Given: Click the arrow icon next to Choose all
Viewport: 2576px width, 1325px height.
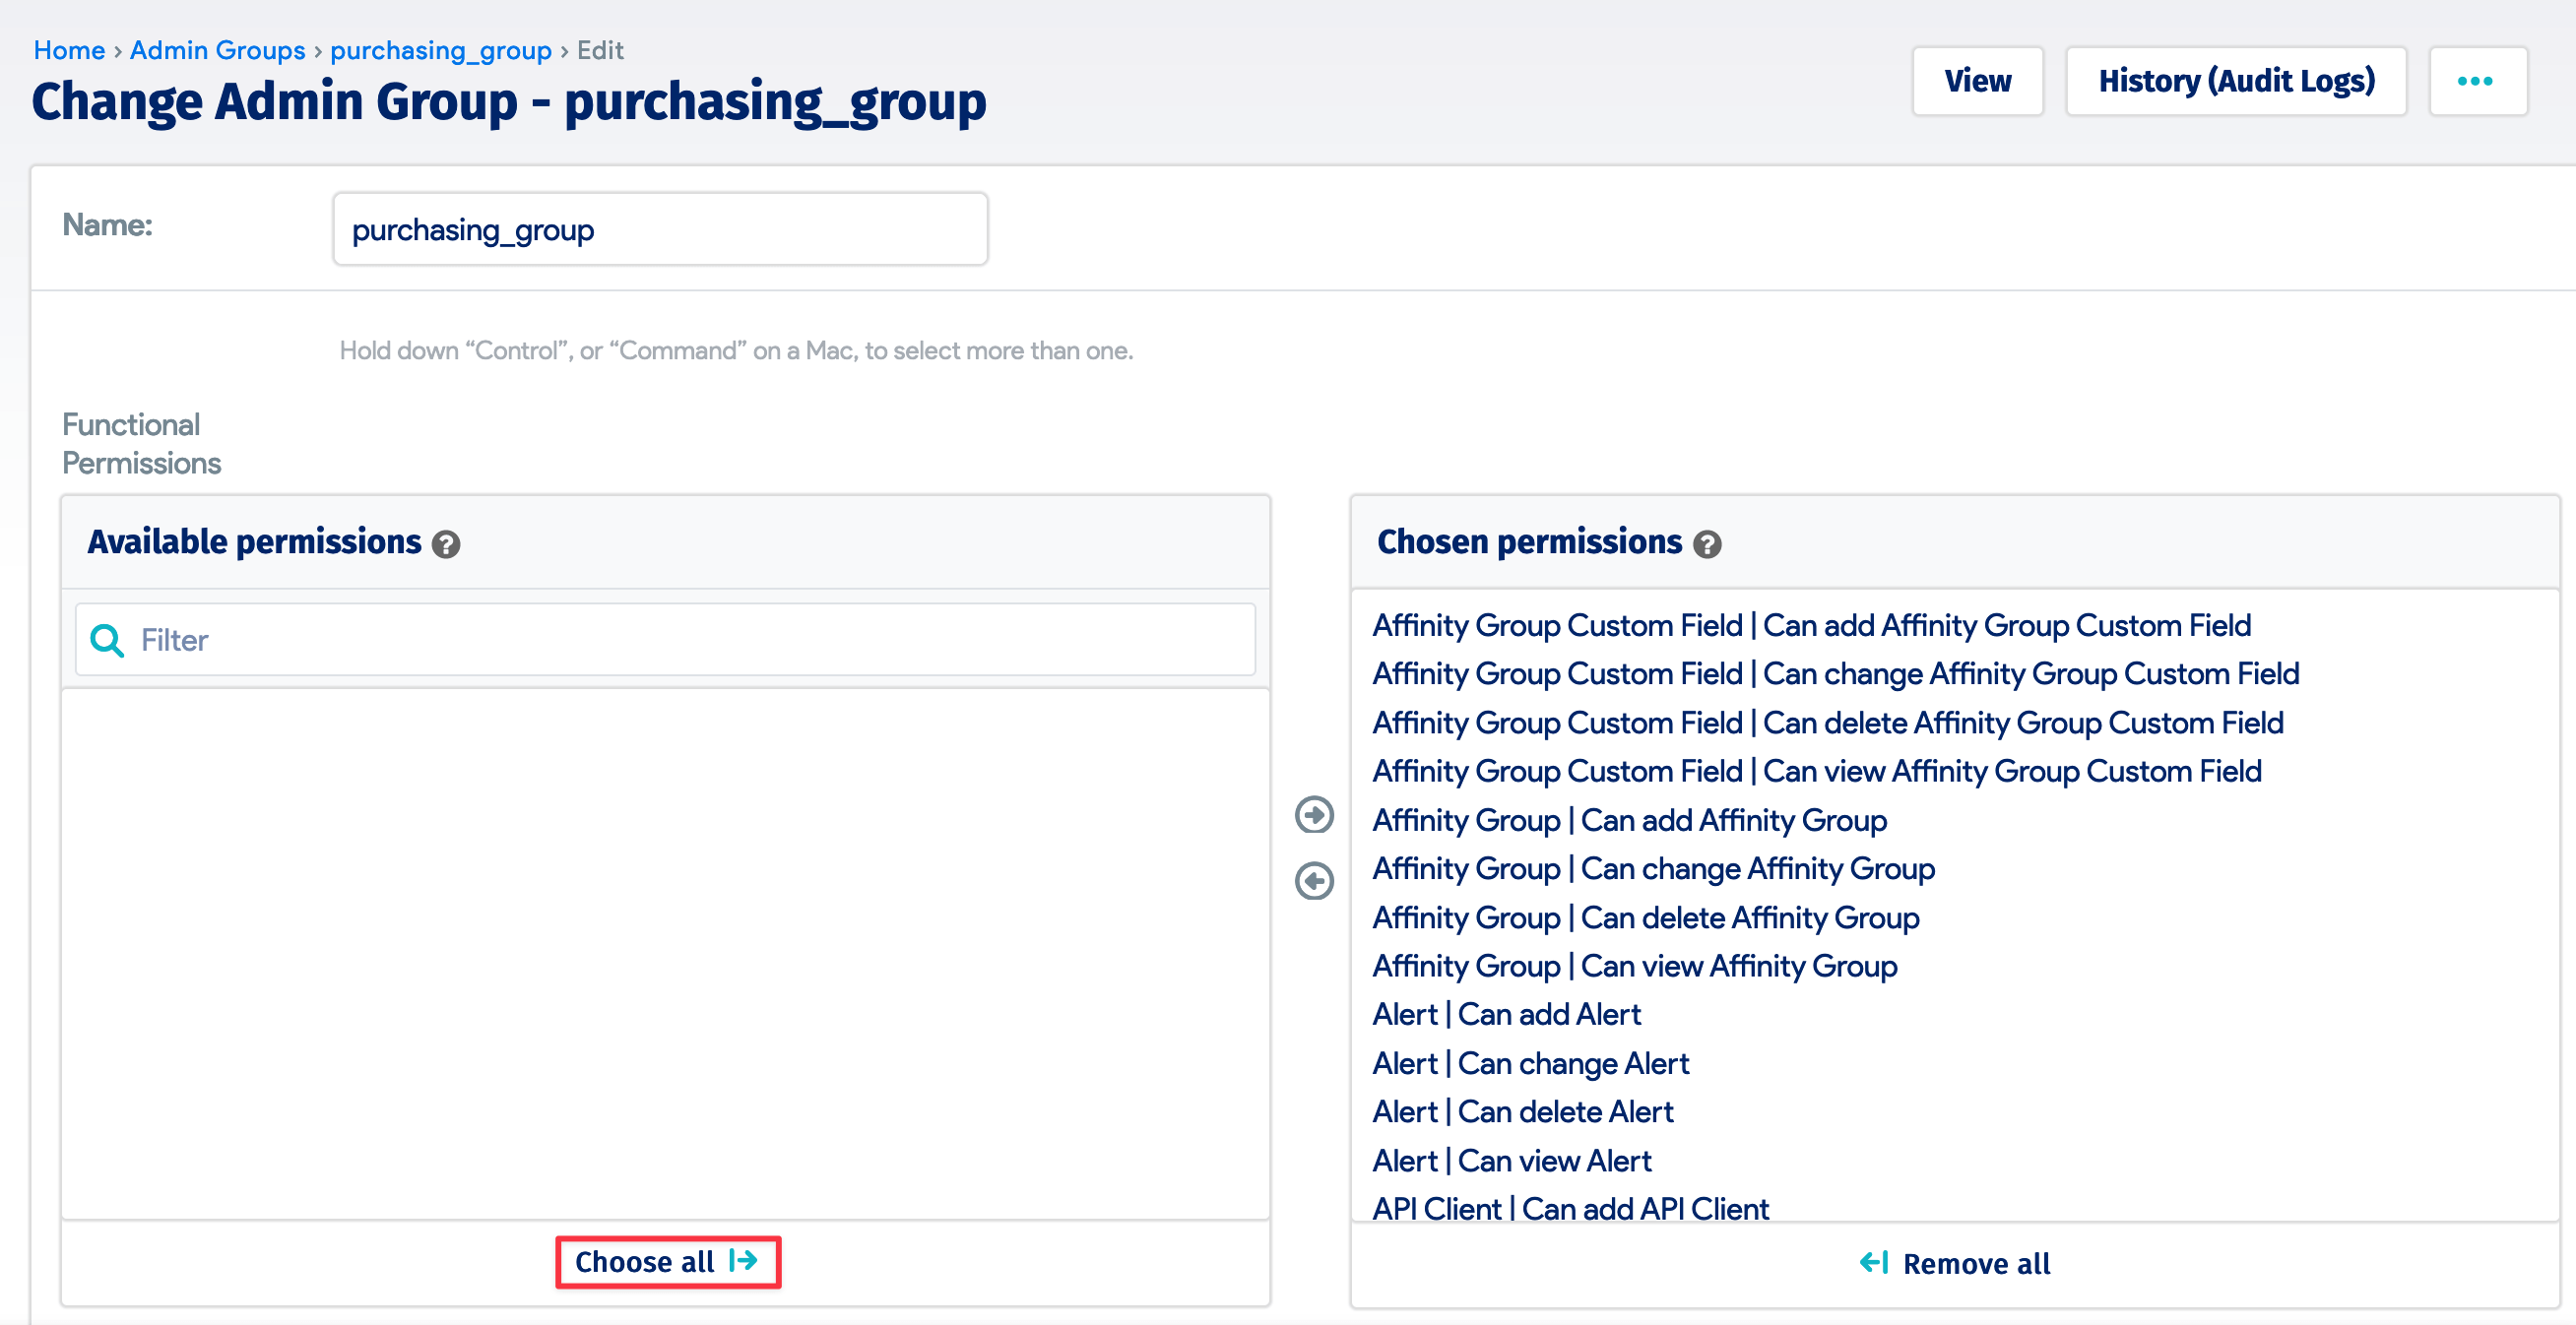Looking at the screenshot, I should tap(744, 1262).
